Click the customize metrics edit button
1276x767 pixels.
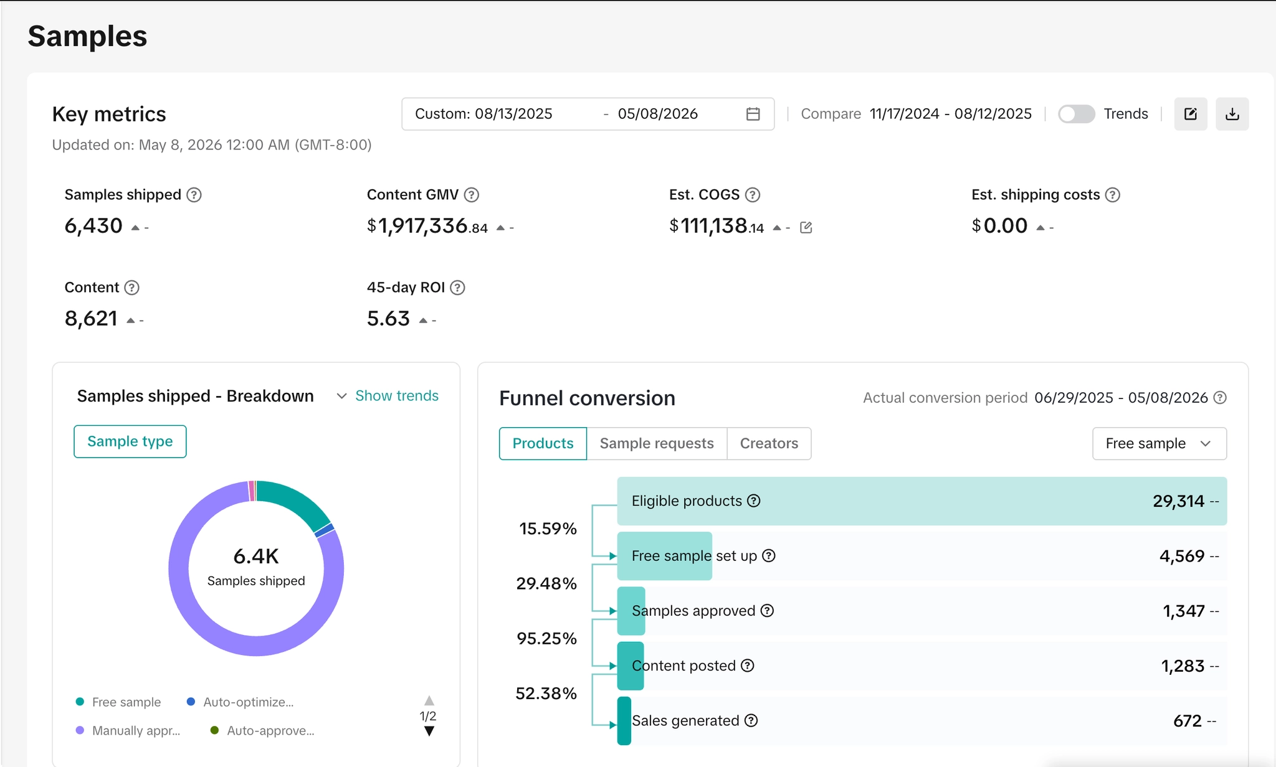(1191, 114)
